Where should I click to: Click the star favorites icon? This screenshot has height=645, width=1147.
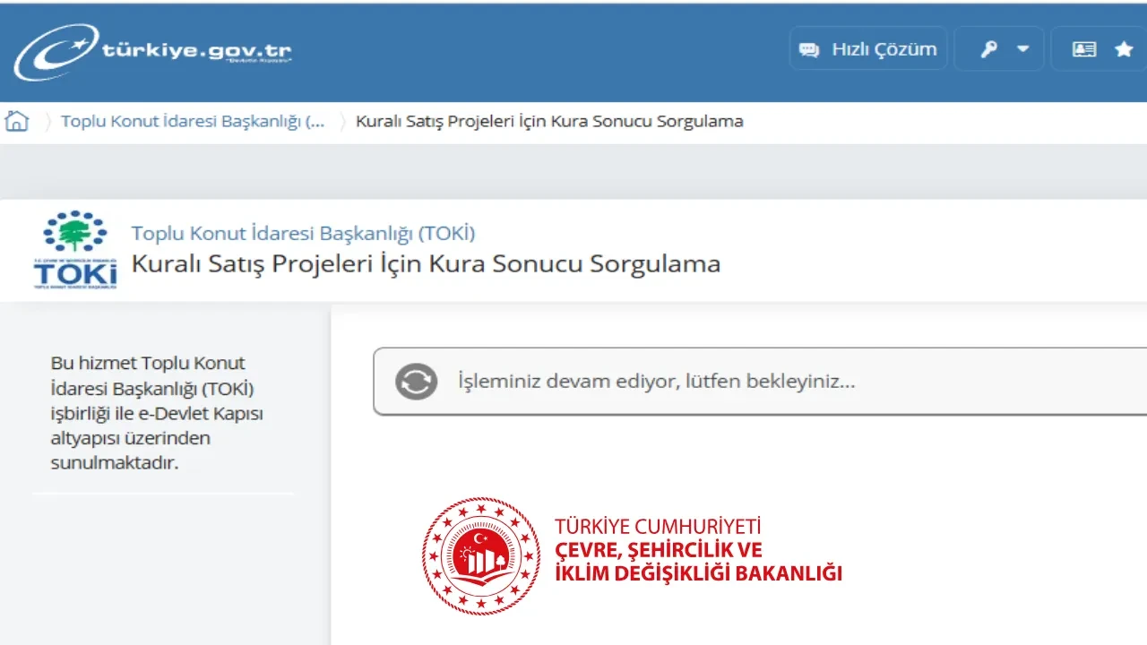pyautogui.click(x=1125, y=48)
